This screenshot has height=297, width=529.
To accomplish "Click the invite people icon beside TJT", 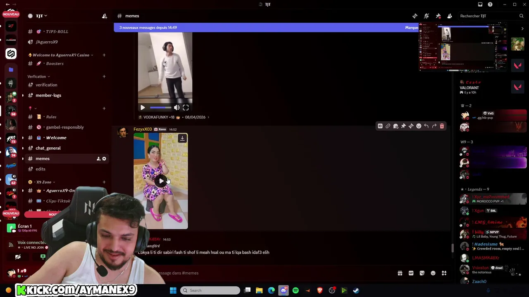I will tap(105, 16).
